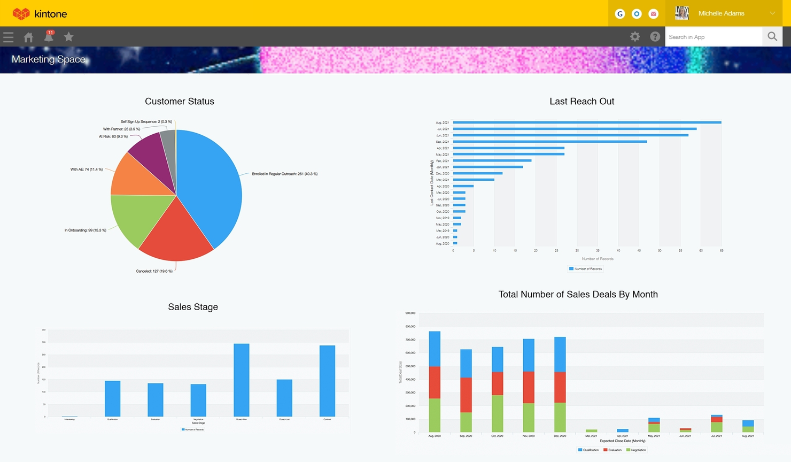The width and height of the screenshot is (791, 462).
Task: Click the Michelle Adams profile name
Action: click(x=722, y=13)
